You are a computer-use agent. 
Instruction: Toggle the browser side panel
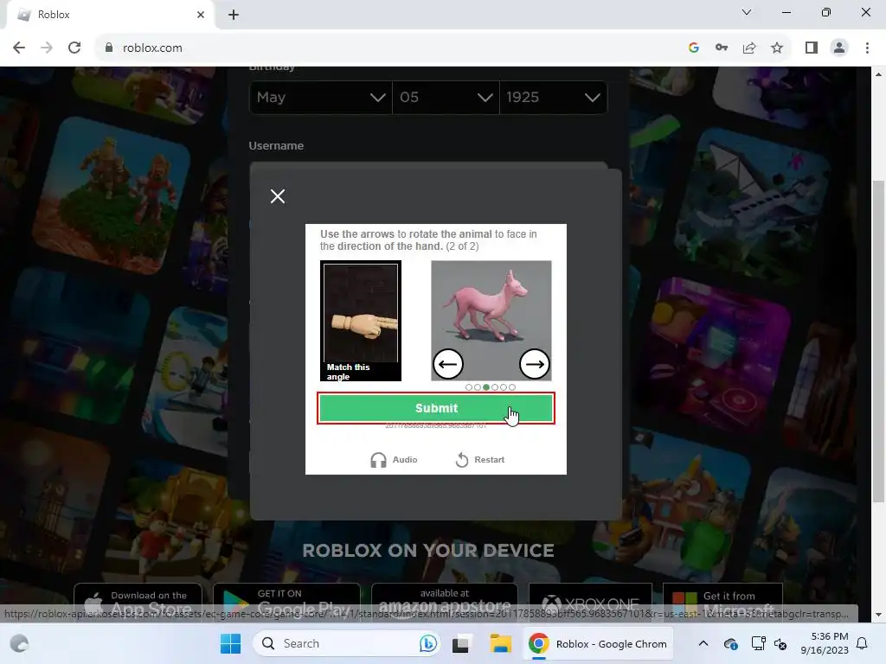click(812, 48)
